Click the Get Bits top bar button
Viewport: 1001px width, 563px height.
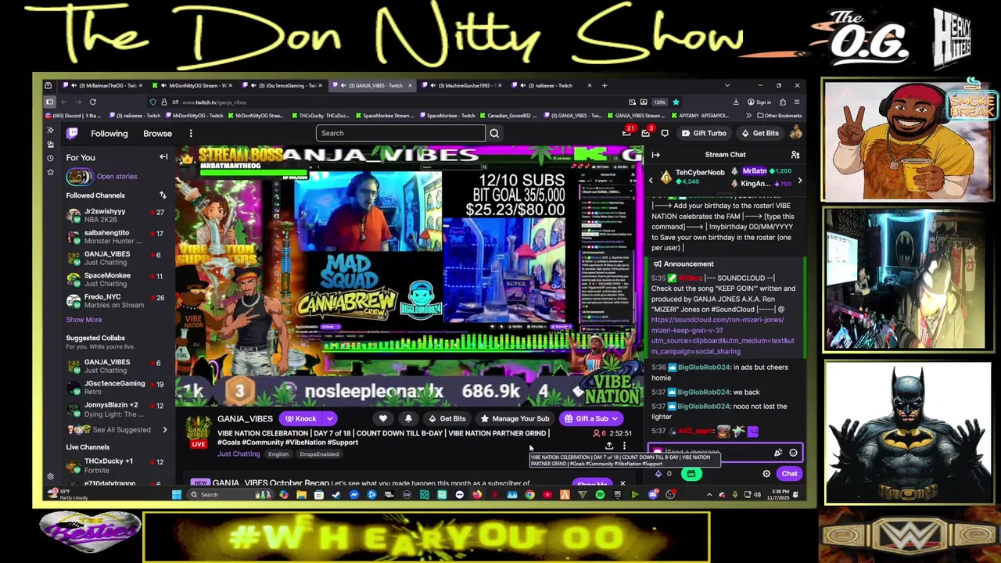pyautogui.click(x=760, y=133)
